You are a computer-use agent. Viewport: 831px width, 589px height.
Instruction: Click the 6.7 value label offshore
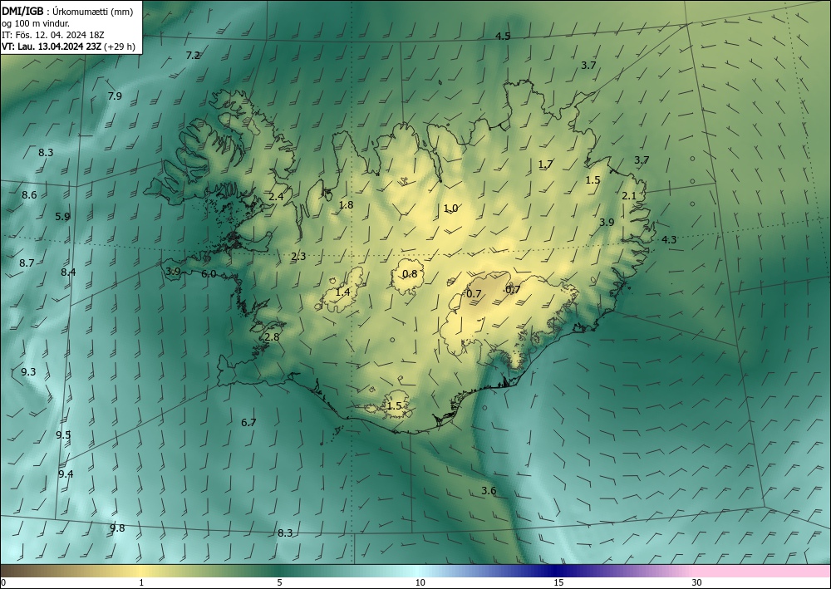click(x=248, y=422)
